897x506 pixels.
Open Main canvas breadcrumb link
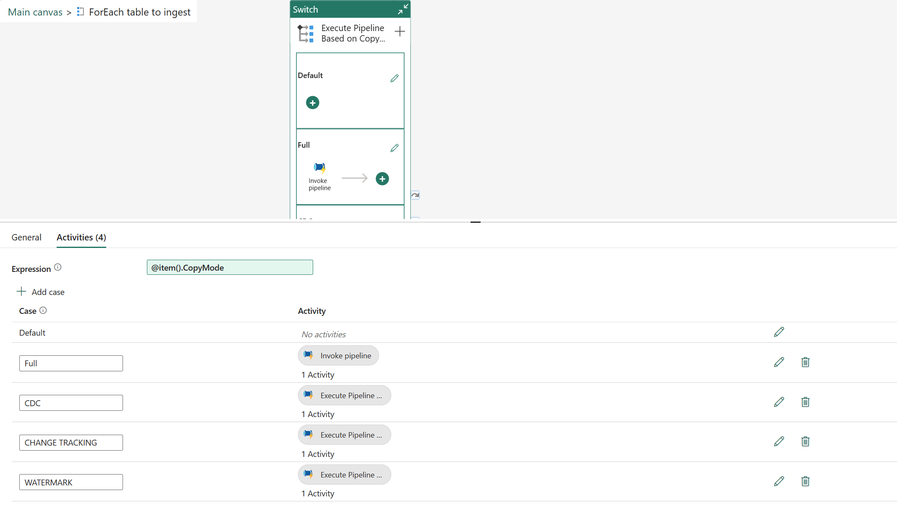(x=35, y=12)
